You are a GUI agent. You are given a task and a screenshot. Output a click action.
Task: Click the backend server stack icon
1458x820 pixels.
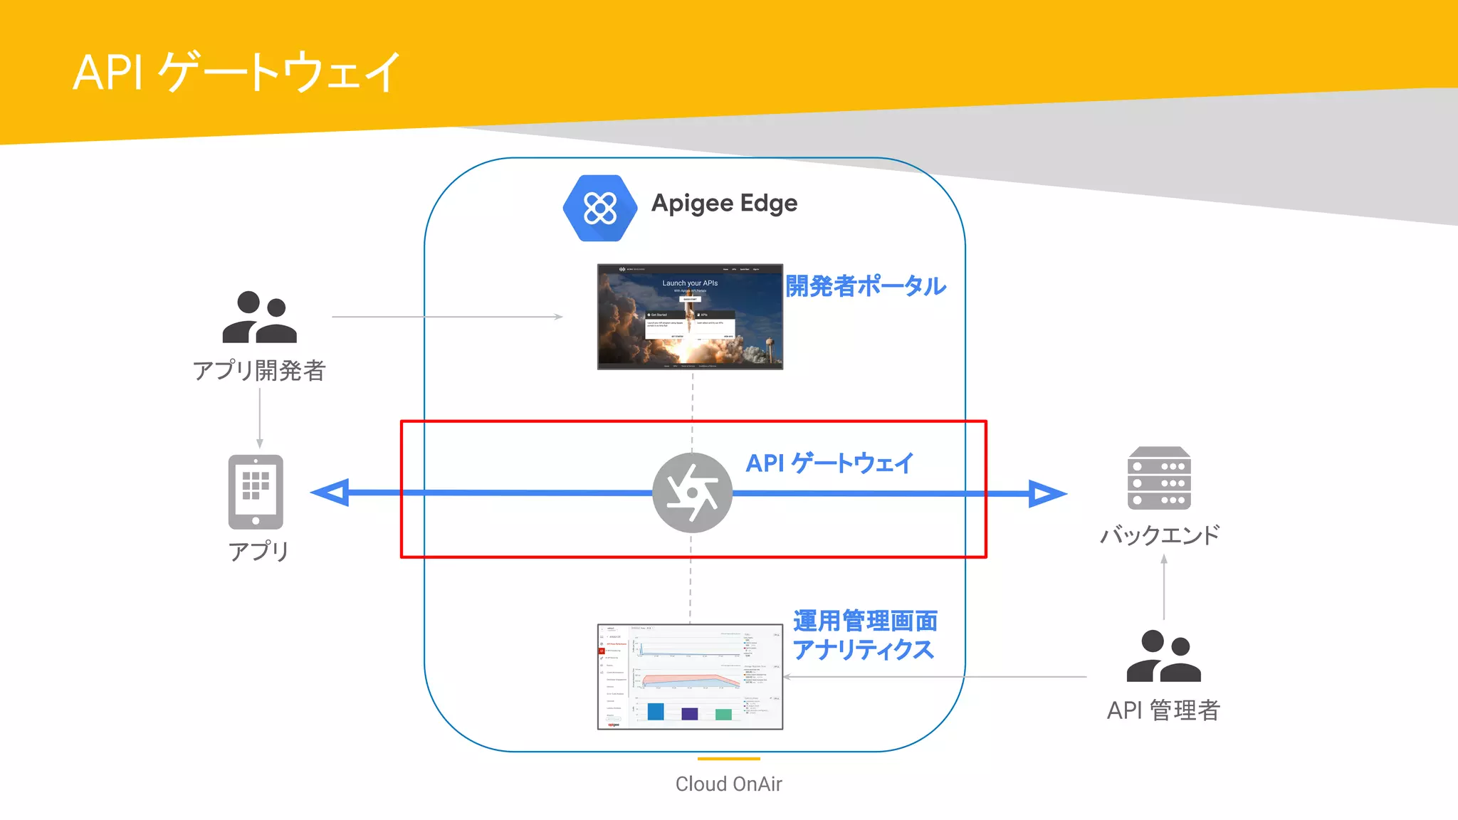1159,478
